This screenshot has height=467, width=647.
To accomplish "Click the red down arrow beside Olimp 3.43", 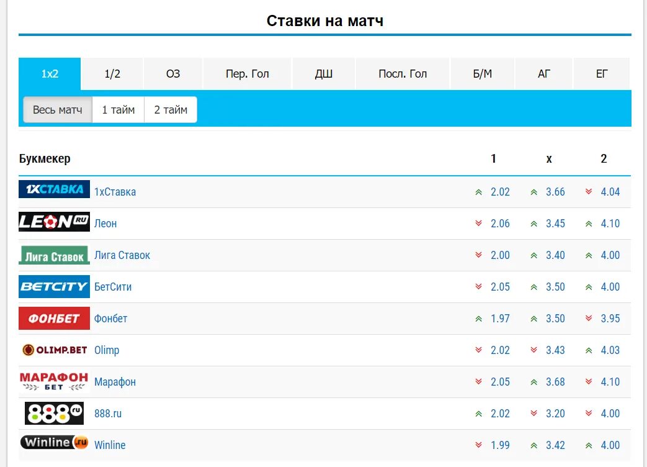I will [534, 350].
